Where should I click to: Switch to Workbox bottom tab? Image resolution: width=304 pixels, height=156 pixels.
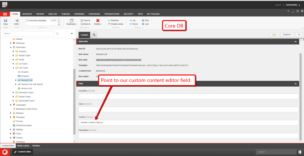36,146
